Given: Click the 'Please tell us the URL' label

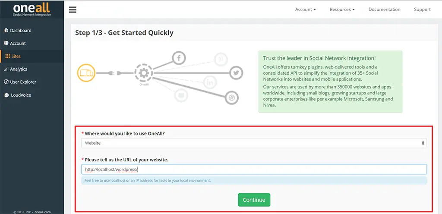Looking at the screenshot, I should pyautogui.click(x=126, y=160).
